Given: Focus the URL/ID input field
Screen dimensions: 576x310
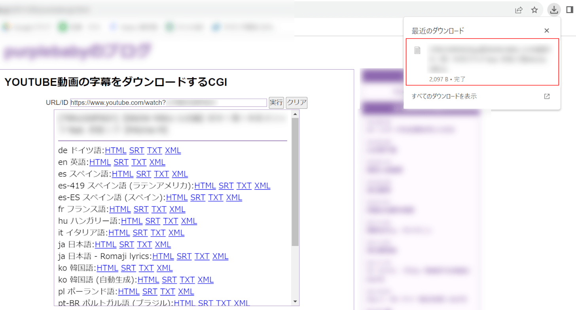Looking at the screenshot, I should pyautogui.click(x=169, y=103).
